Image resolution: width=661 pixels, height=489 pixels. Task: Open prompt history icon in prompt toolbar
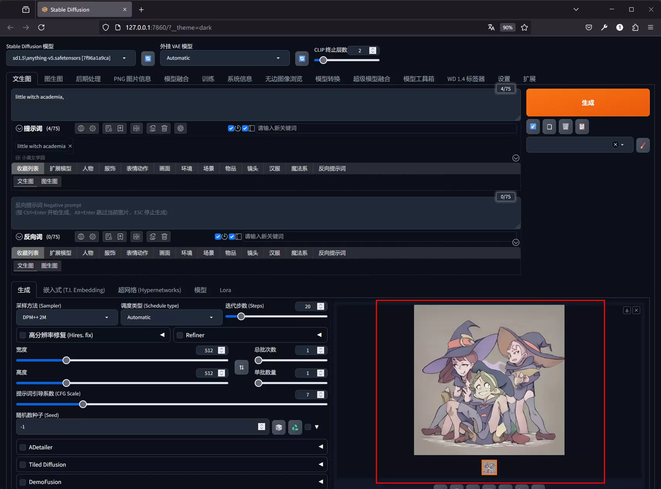point(109,128)
